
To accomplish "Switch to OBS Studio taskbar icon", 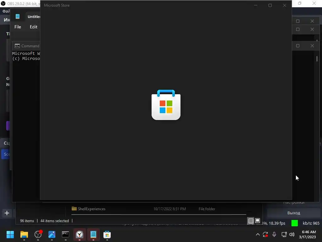I will tap(38, 234).
